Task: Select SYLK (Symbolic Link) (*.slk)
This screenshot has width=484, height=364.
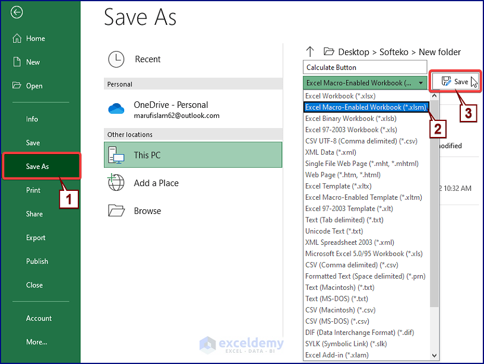Action: point(366,344)
